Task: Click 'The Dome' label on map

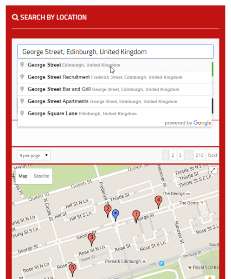Action: click(x=189, y=203)
